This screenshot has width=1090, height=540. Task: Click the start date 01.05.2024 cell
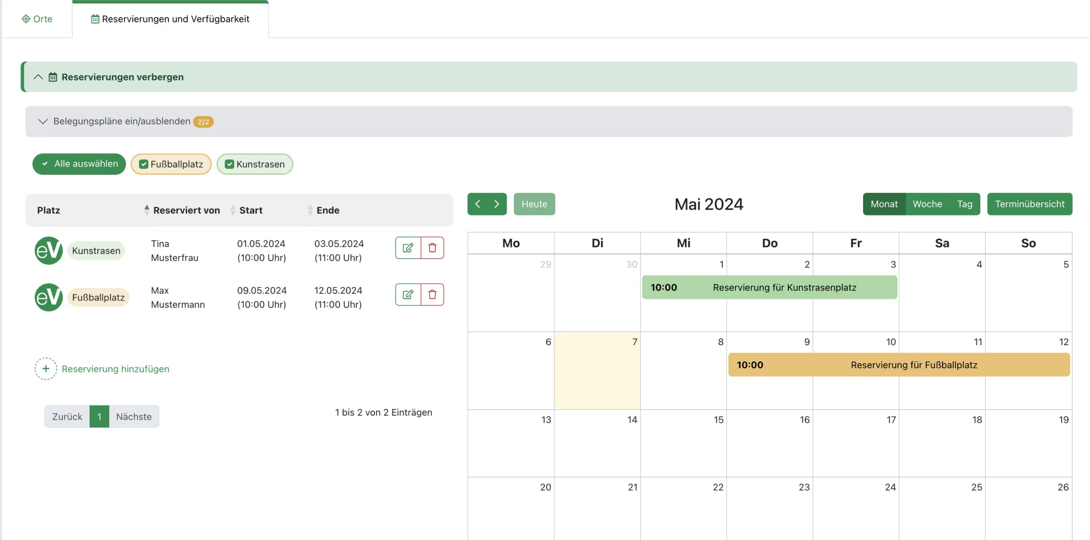click(x=261, y=250)
